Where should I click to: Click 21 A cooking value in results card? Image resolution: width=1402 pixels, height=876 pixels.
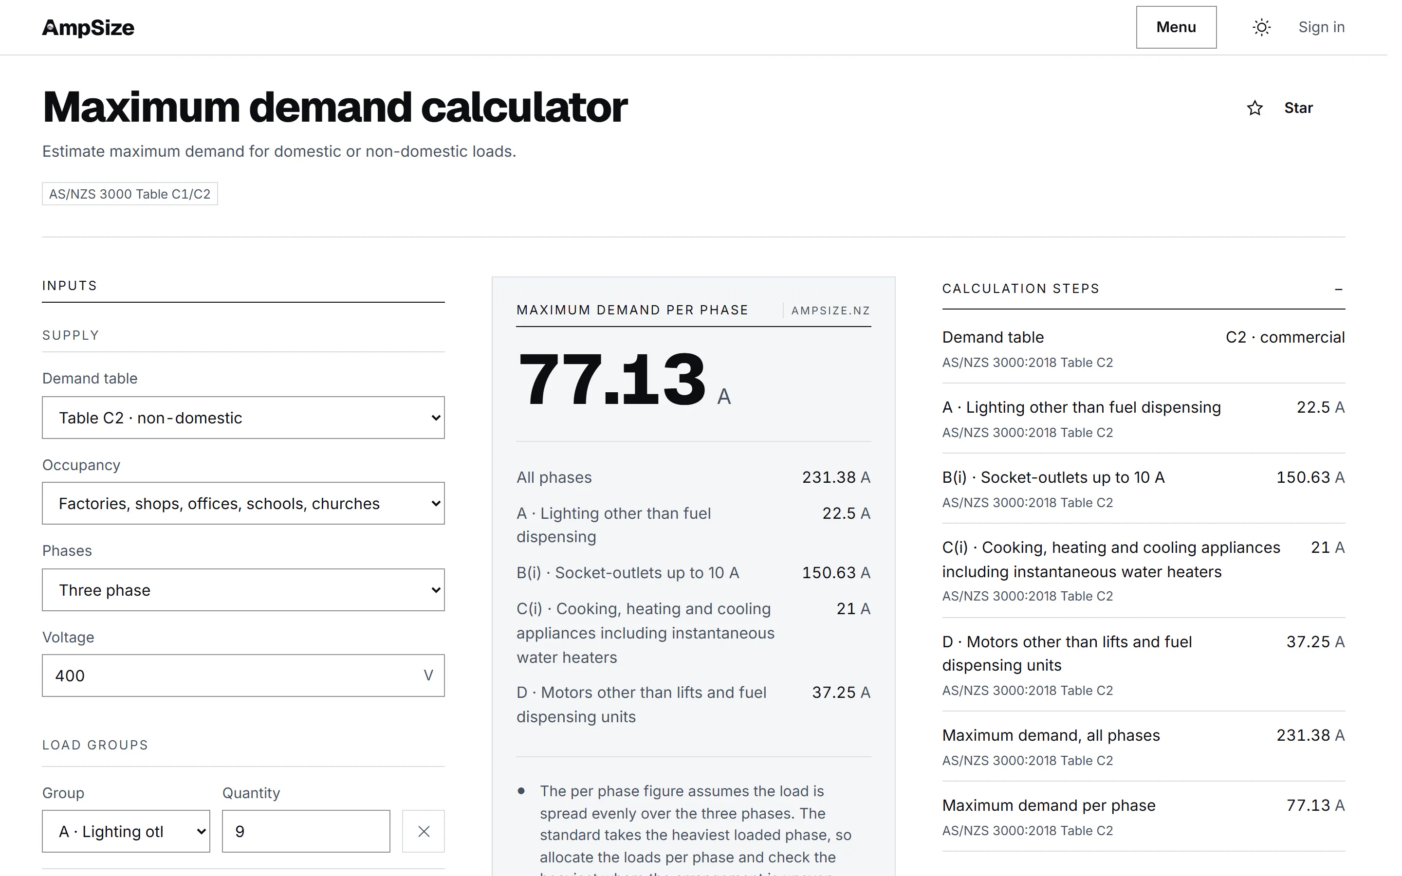853,608
